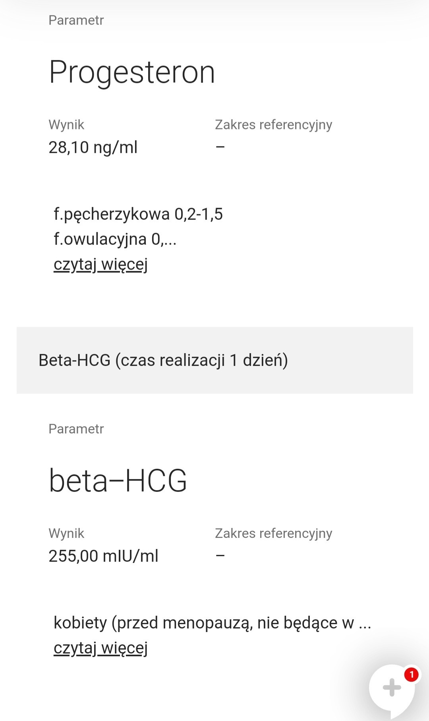The image size is (429, 721).
Task: Tap the Progesteron Wynik label
Action: [66, 125]
